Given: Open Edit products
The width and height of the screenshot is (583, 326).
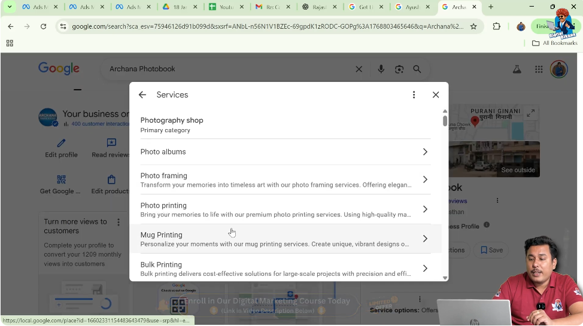Looking at the screenshot, I should coord(111,185).
